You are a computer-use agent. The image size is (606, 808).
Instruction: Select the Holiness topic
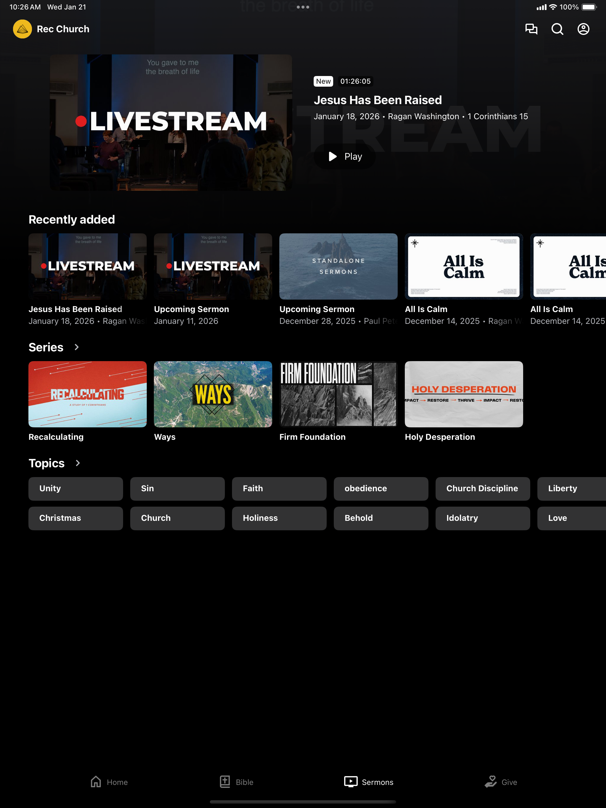(x=279, y=518)
